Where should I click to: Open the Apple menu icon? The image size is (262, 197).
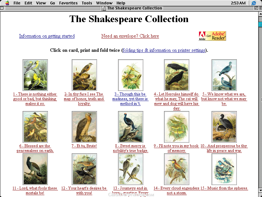7,3
